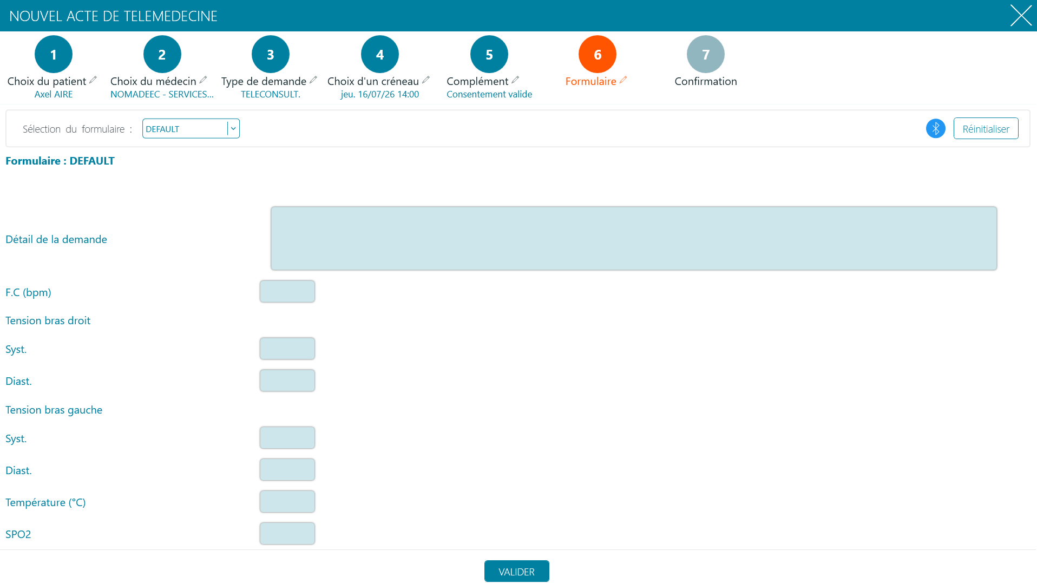Screen dimensions: 1037x583
Task: Click the orange pencil beside Formulaire
Action: click(623, 80)
